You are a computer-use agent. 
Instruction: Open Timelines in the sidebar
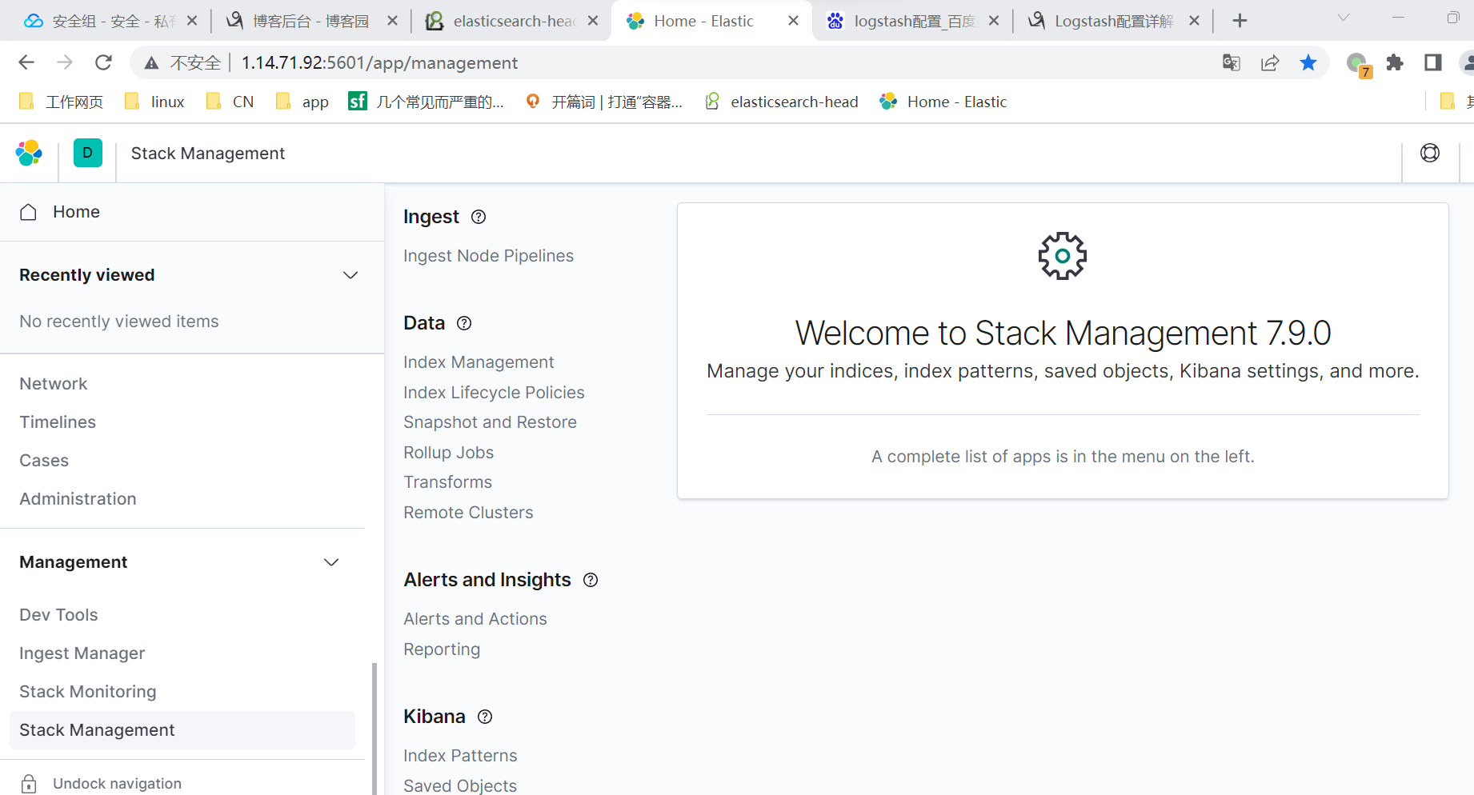click(x=58, y=422)
